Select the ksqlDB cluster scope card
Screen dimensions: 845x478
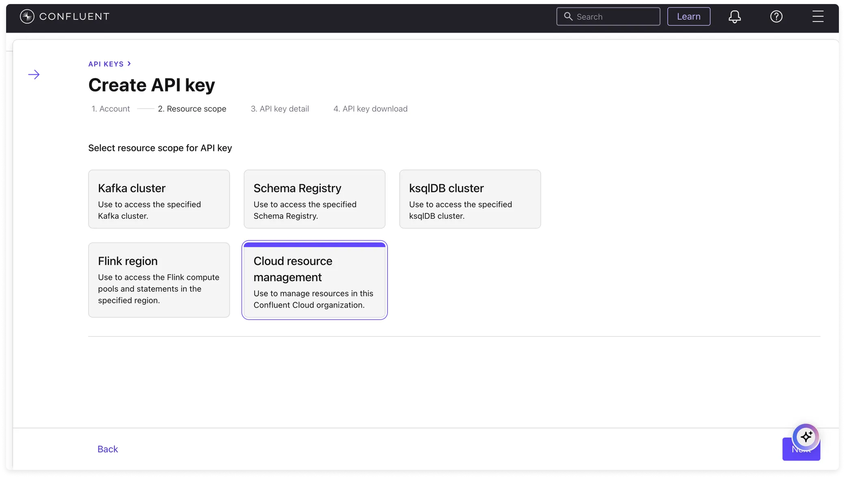pos(470,199)
